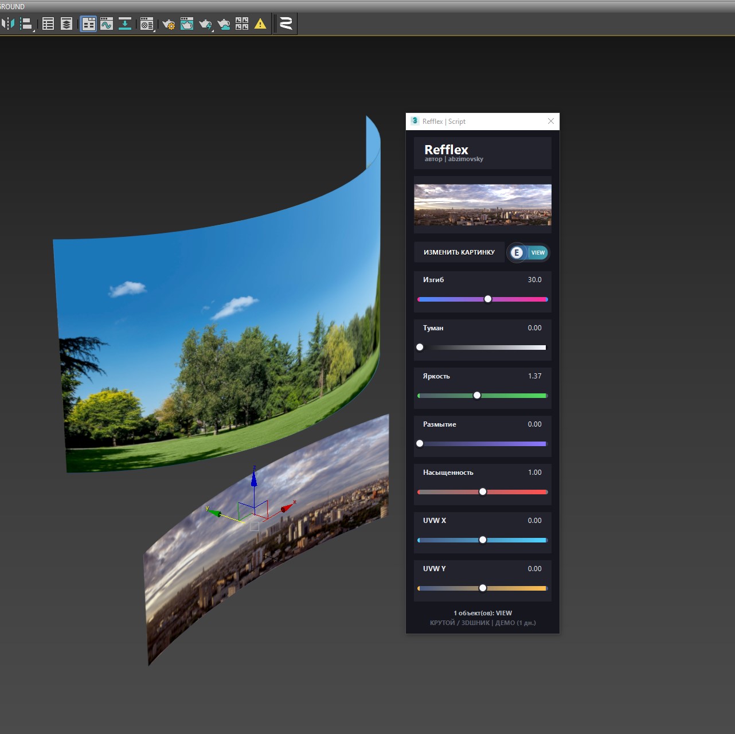
Task: Click the UVW X value 0.00
Action: coord(534,521)
